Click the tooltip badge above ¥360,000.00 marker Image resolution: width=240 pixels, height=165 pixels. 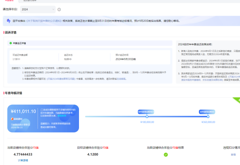coord(207,112)
